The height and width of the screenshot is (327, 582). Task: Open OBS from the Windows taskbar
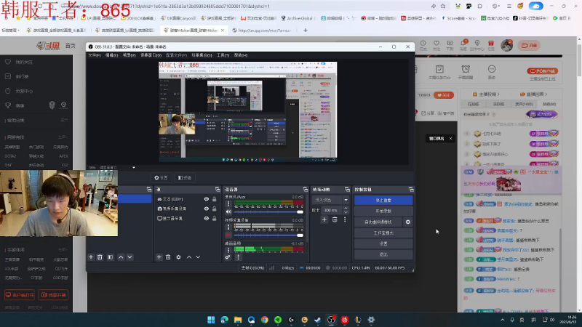tap(331, 320)
